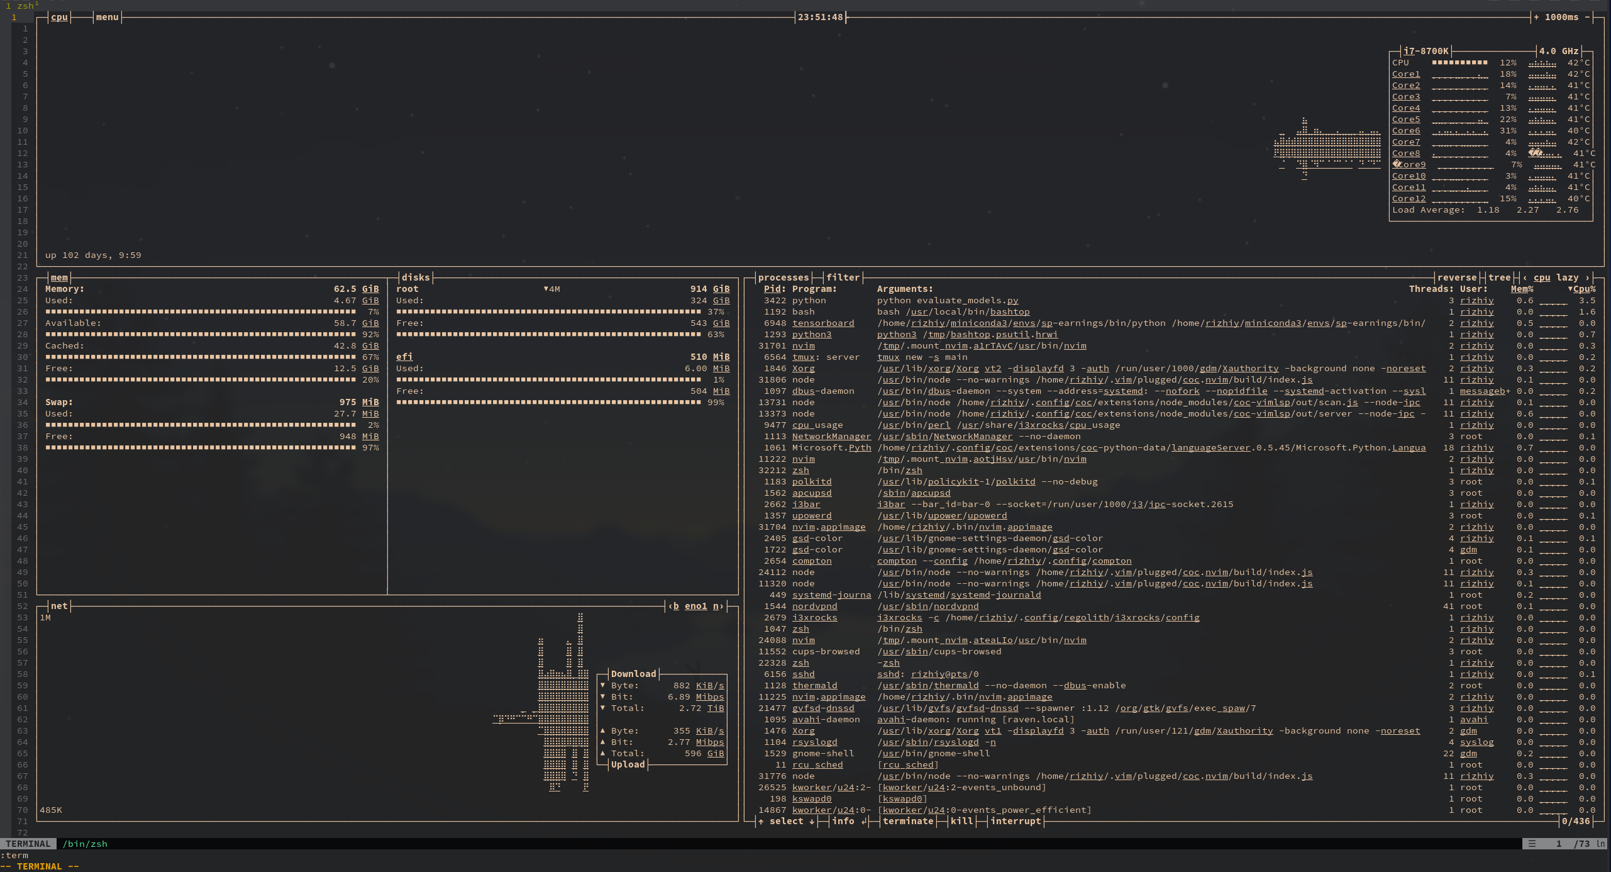Click the Memory Used percentage meter bar
Viewport: 1611px width, 872px height.
(189, 311)
